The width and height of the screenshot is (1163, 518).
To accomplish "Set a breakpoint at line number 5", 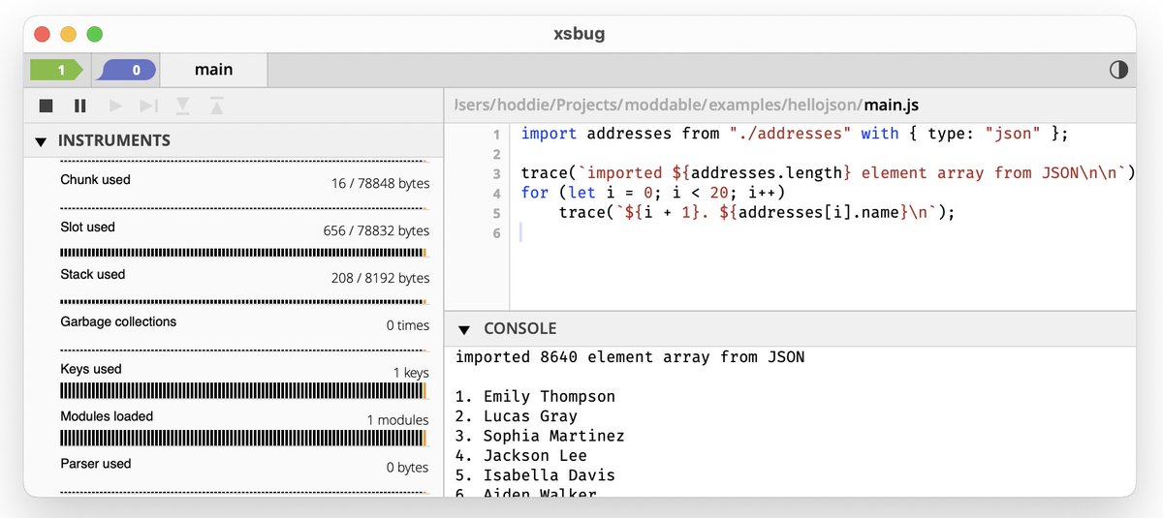I will [495, 213].
